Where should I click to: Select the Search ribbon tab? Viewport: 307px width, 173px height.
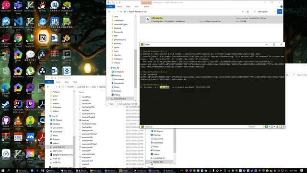[146, 7]
